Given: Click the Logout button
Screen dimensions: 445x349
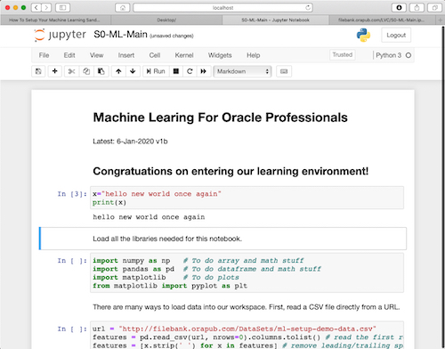Looking at the screenshot, I should pyautogui.click(x=396, y=35).
